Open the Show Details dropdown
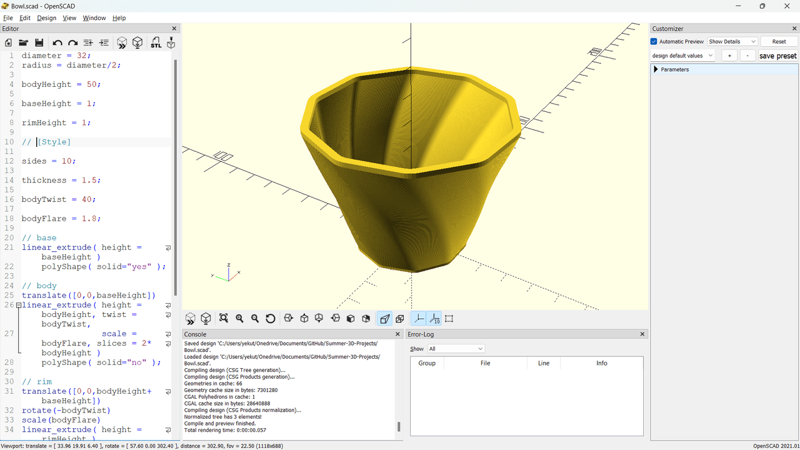This screenshot has height=450, width=800. click(732, 42)
